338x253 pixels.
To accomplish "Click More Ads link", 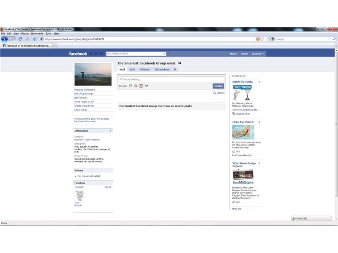I will pos(237,209).
